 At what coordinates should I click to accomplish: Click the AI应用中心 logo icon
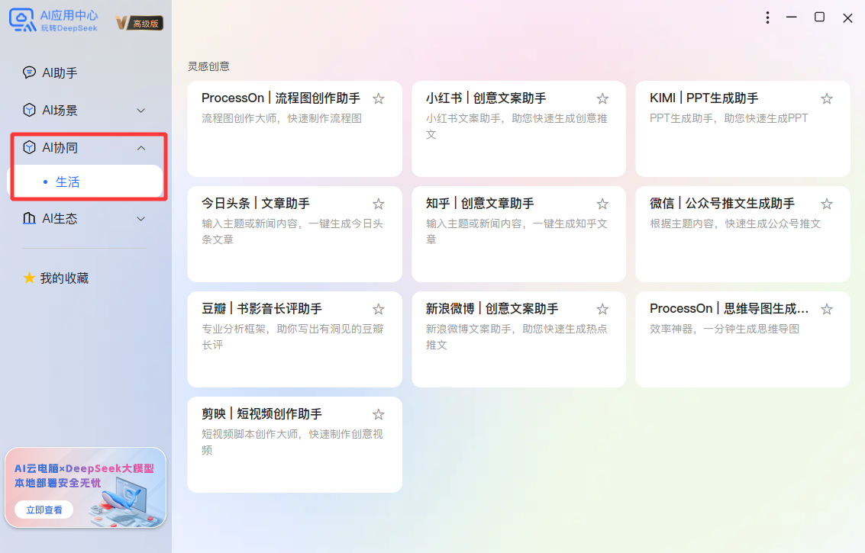pyautogui.click(x=23, y=20)
